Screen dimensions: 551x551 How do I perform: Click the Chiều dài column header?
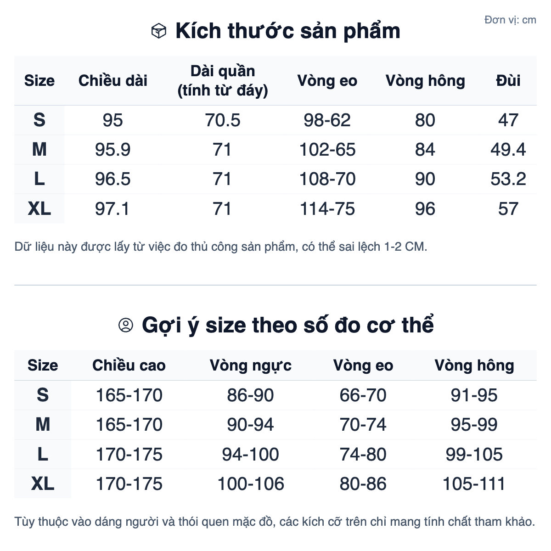(113, 81)
